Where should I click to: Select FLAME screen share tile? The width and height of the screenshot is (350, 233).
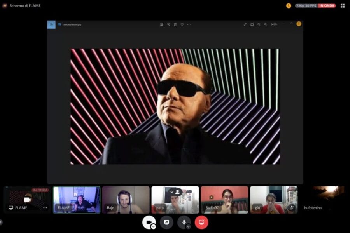coord(27,200)
